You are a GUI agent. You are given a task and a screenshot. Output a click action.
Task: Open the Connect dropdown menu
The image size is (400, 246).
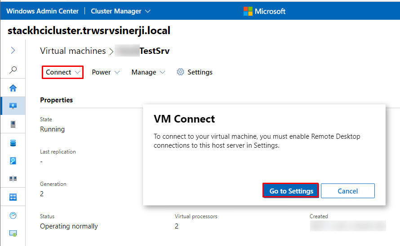point(63,72)
